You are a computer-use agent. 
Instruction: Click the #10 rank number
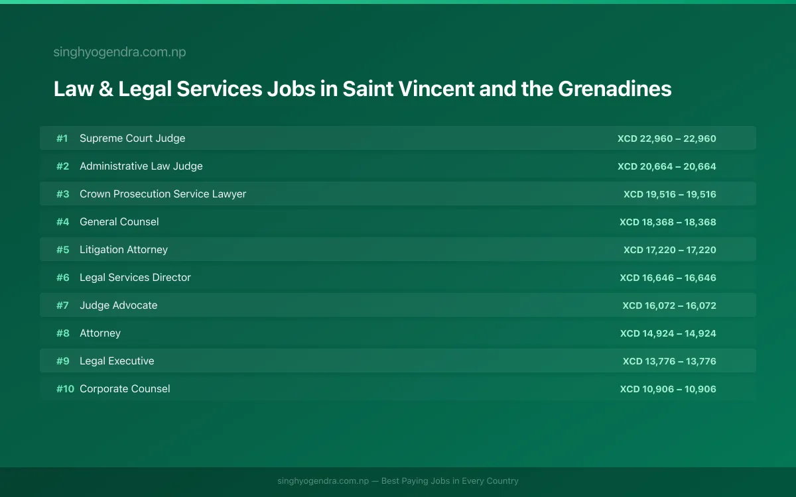65,389
